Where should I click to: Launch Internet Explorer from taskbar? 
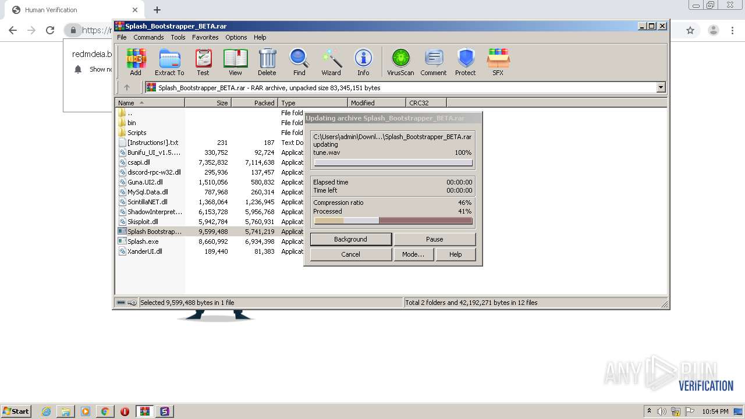pyautogui.click(x=46, y=411)
